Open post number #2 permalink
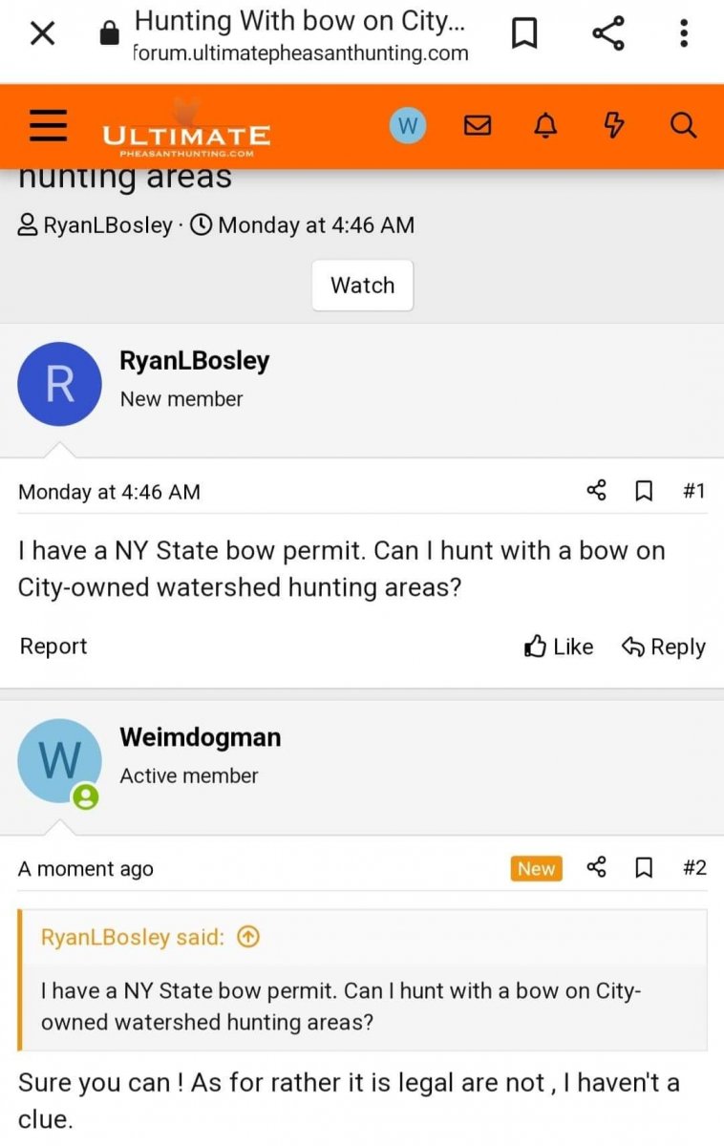 (694, 868)
